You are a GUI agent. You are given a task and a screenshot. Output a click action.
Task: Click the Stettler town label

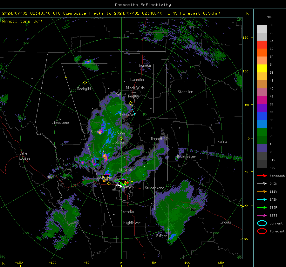coord(185,92)
